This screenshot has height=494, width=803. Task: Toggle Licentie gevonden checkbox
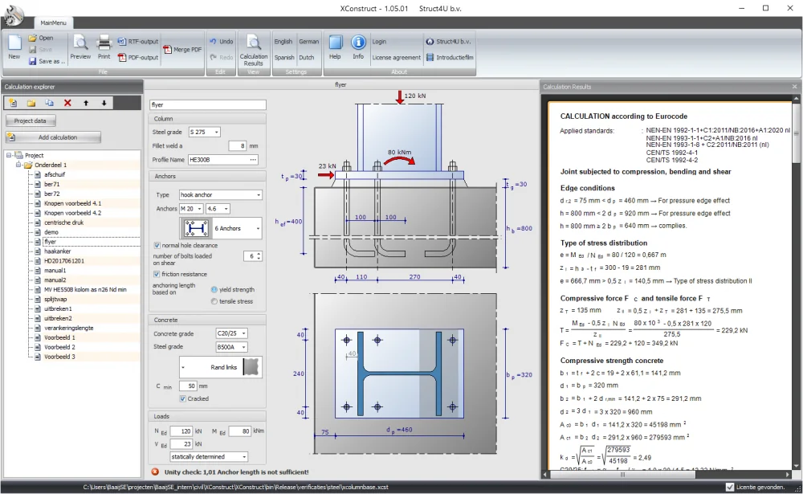tap(730, 487)
